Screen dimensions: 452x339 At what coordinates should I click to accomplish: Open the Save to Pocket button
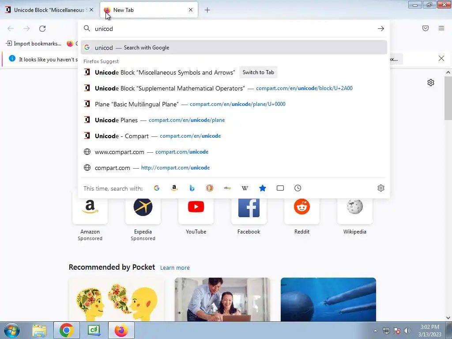[426, 28]
